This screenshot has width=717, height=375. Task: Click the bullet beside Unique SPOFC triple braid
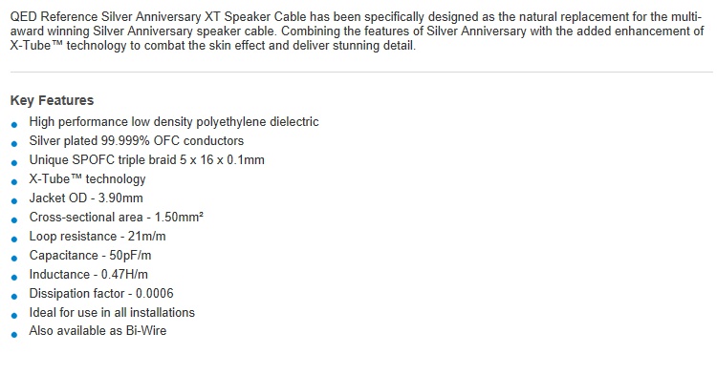tap(14, 163)
